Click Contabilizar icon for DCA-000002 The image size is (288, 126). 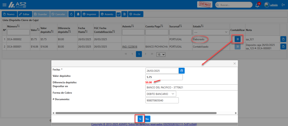(x=237, y=39)
